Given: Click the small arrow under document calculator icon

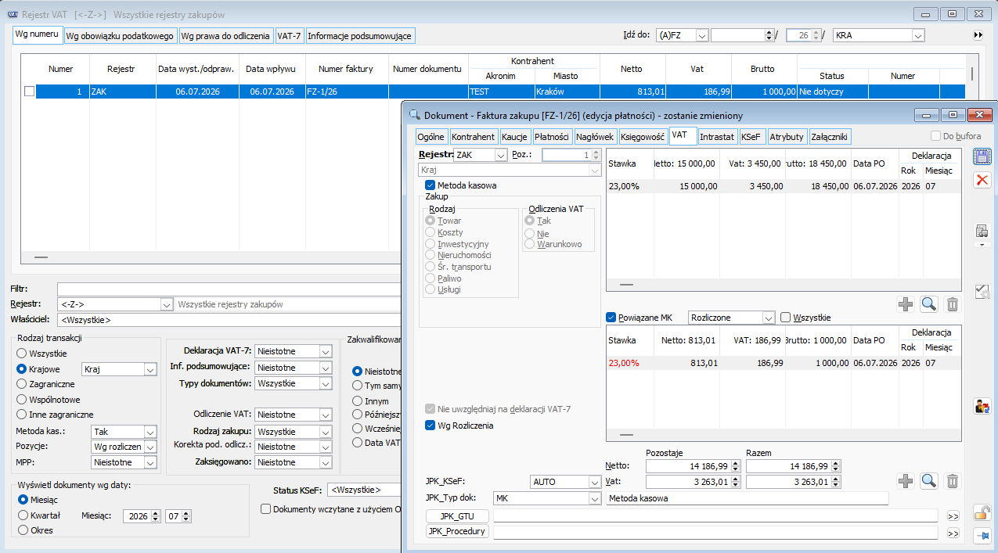Looking at the screenshot, I should 982,245.
